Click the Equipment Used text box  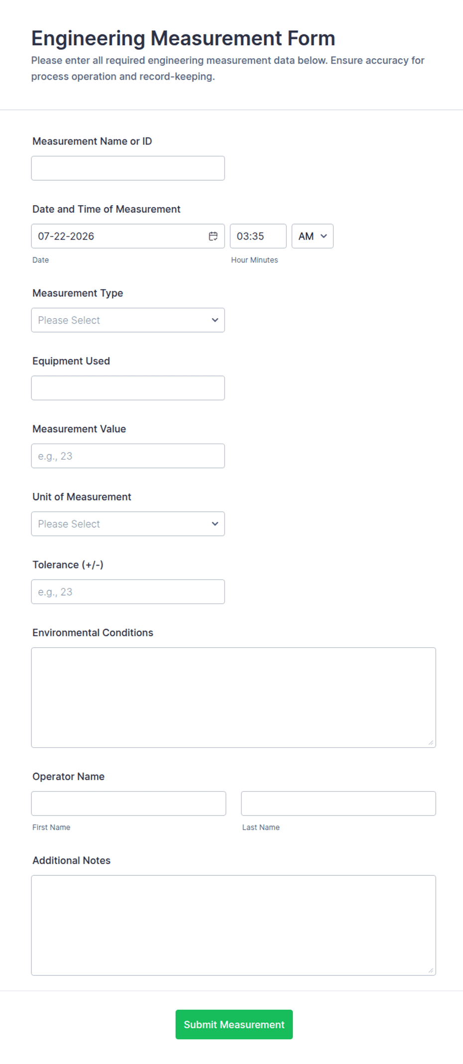(128, 388)
